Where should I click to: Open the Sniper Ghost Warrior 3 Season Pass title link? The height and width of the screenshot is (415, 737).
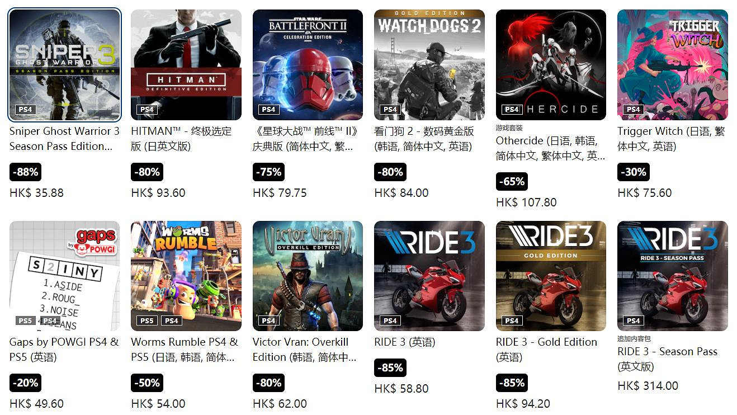(x=64, y=139)
